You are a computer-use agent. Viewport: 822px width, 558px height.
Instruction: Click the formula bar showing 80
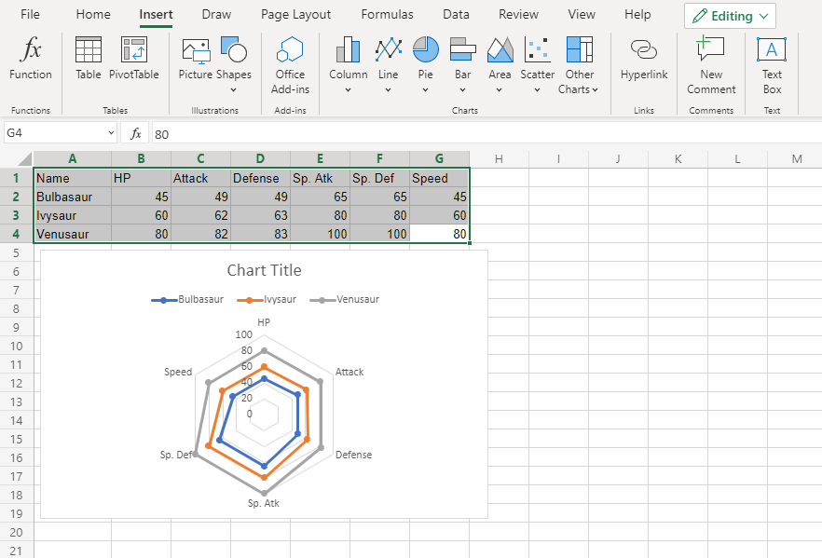[x=466, y=134]
